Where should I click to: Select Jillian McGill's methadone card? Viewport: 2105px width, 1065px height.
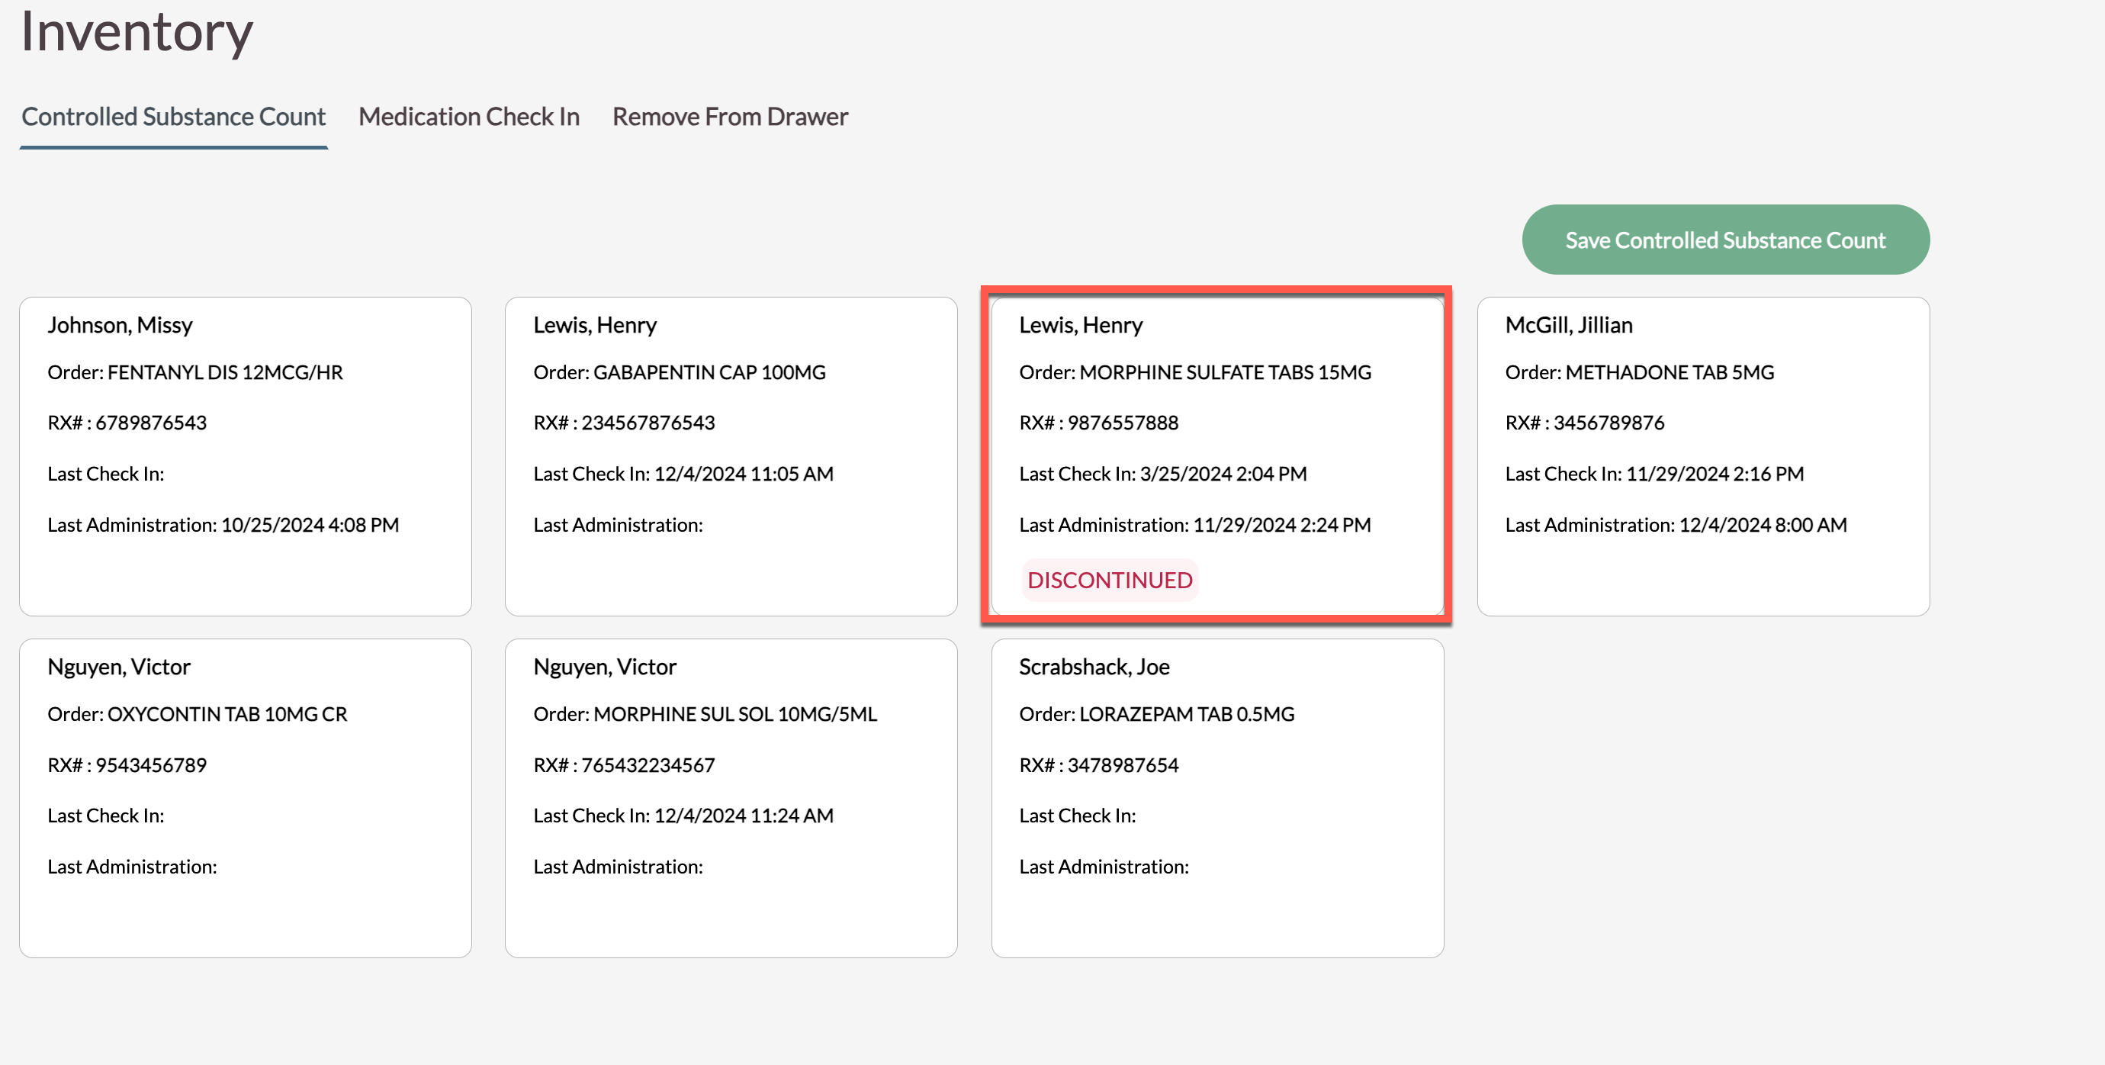[1703, 456]
